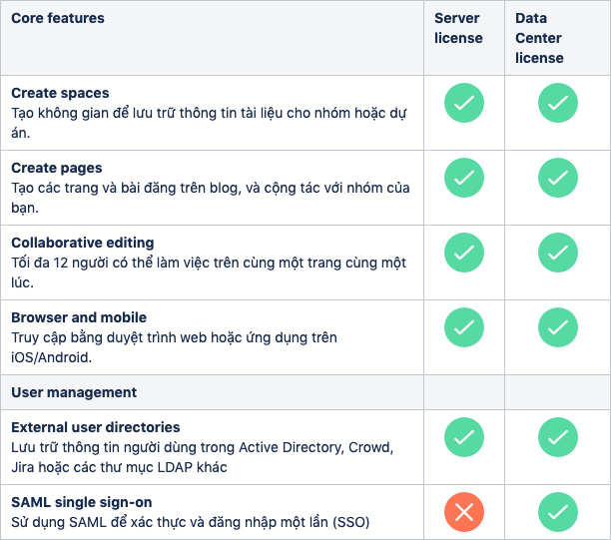Click Data Center checkmark for Create pages
Image resolution: width=611 pixels, height=540 pixels.
tap(558, 178)
